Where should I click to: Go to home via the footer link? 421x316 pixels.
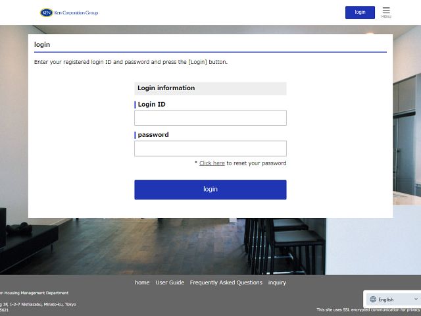click(x=142, y=282)
